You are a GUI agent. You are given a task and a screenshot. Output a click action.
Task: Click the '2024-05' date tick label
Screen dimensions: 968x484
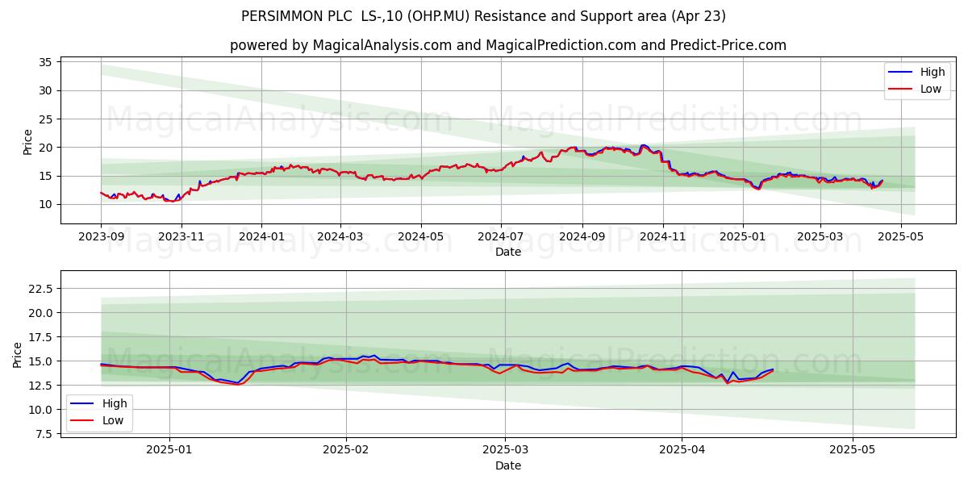[420, 237]
